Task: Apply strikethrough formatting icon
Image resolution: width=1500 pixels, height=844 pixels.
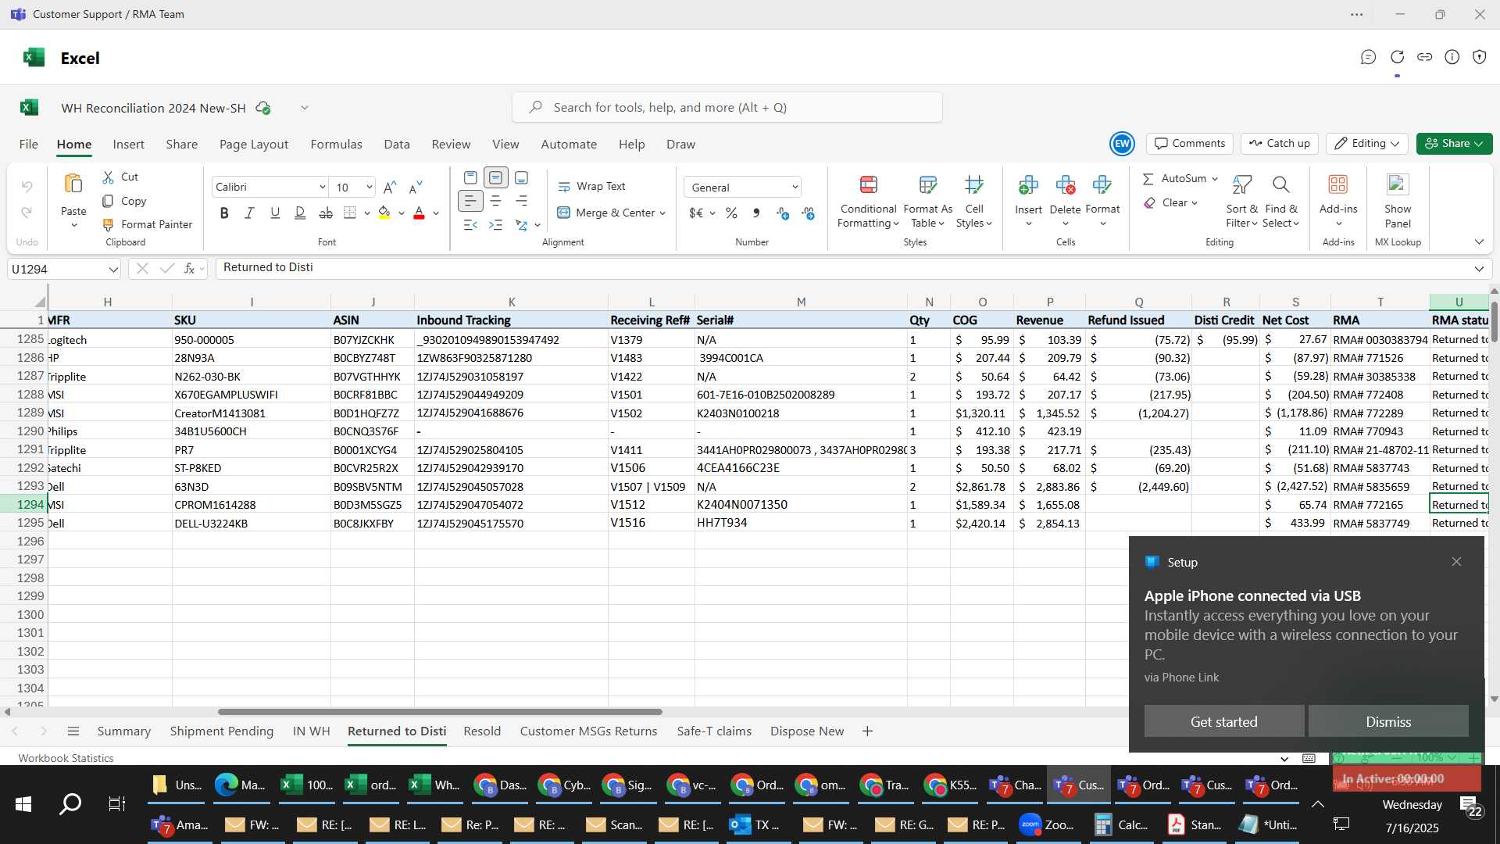Action: [x=326, y=213]
